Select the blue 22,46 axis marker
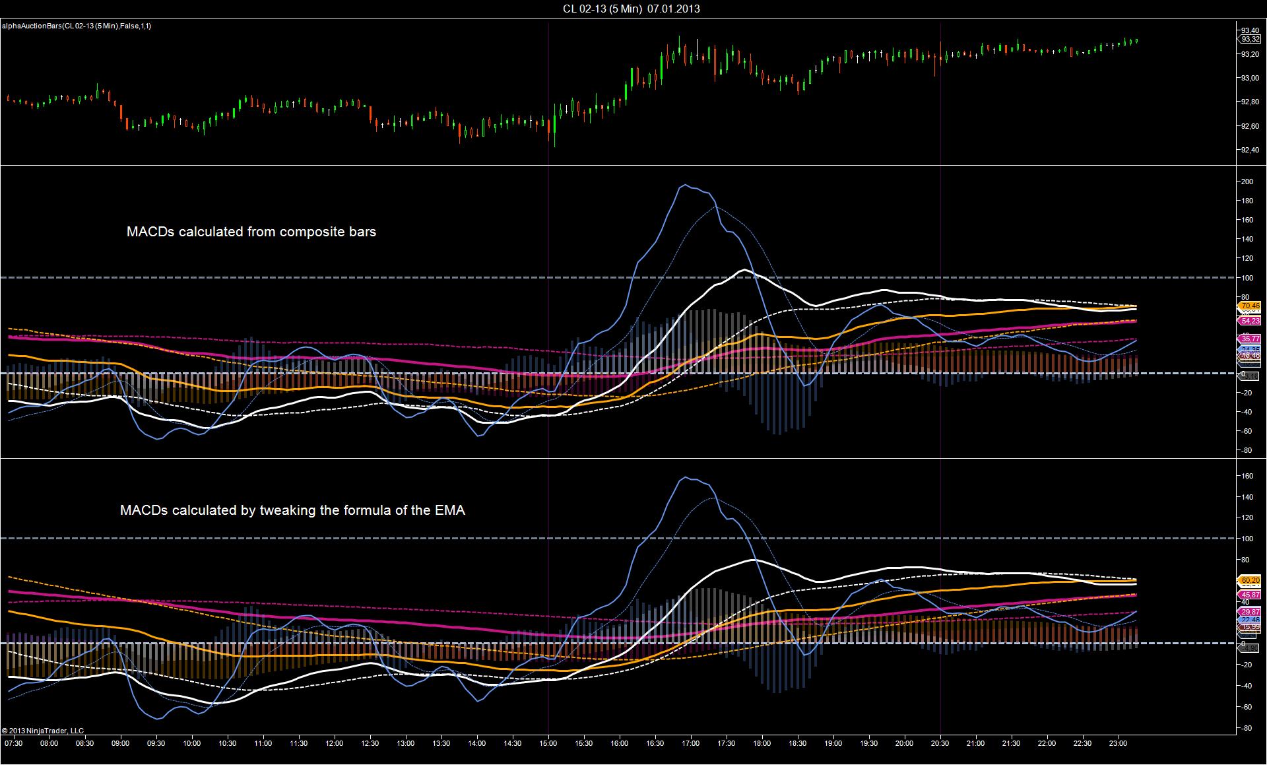The height and width of the screenshot is (765, 1267). (1250, 620)
